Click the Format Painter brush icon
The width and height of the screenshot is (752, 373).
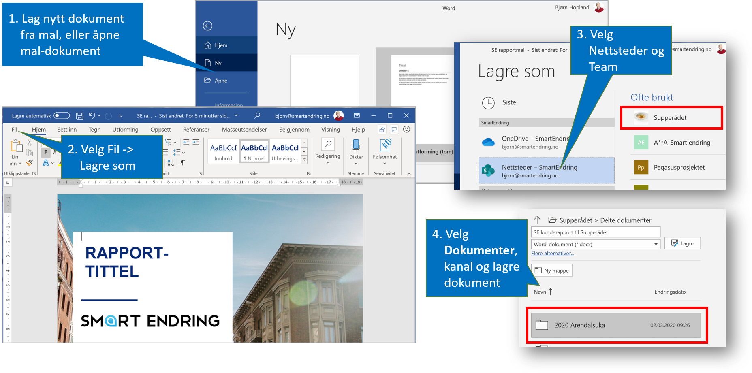tap(29, 163)
